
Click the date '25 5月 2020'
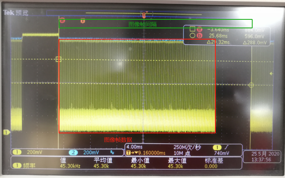point(265,154)
